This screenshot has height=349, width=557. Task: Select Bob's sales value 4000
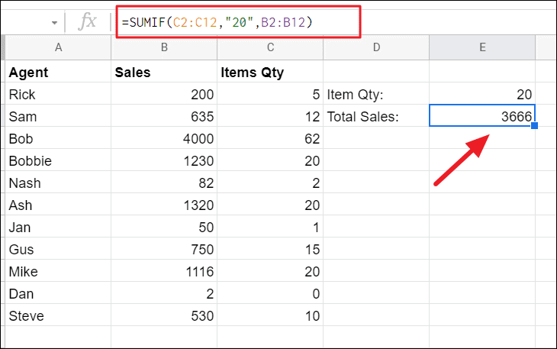pyautogui.click(x=164, y=139)
